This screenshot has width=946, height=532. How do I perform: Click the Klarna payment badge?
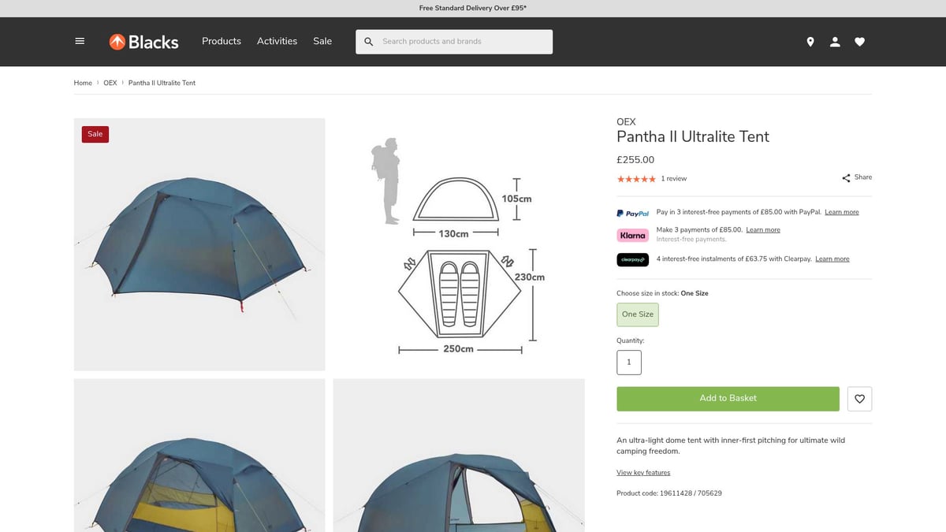point(632,235)
